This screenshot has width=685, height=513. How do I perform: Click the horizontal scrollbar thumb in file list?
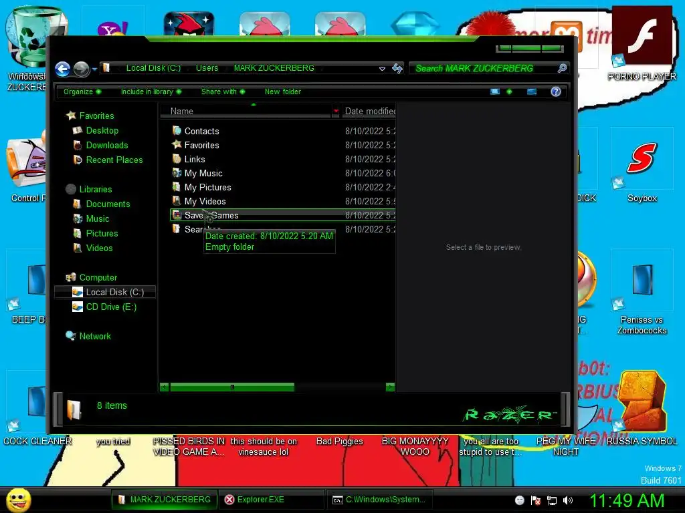click(232, 387)
